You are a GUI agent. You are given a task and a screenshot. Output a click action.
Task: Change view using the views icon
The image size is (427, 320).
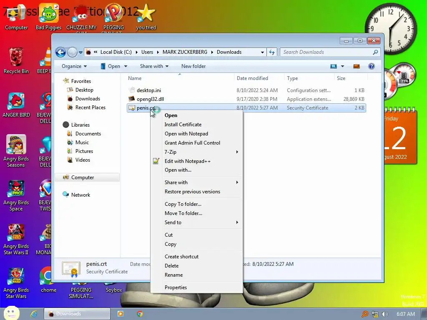(x=333, y=66)
